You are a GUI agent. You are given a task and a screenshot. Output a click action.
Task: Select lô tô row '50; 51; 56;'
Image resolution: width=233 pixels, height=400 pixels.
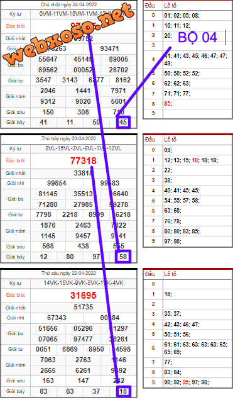[177, 335]
